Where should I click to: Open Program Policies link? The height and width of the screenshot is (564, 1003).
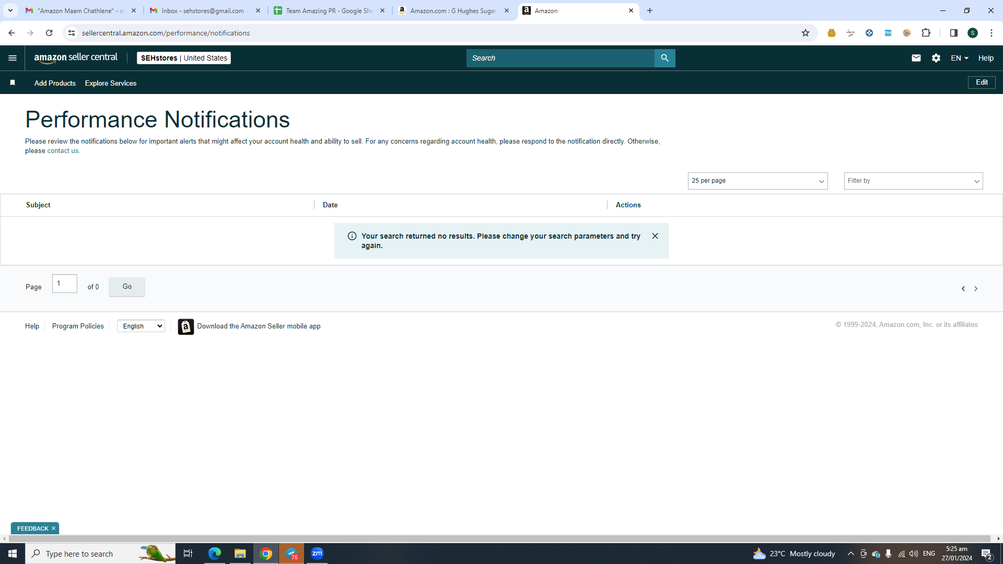[x=78, y=326]
